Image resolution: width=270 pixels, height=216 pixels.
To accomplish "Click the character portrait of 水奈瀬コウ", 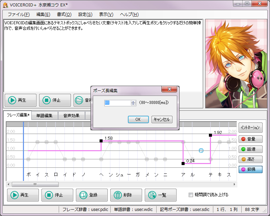I will 236,63.
